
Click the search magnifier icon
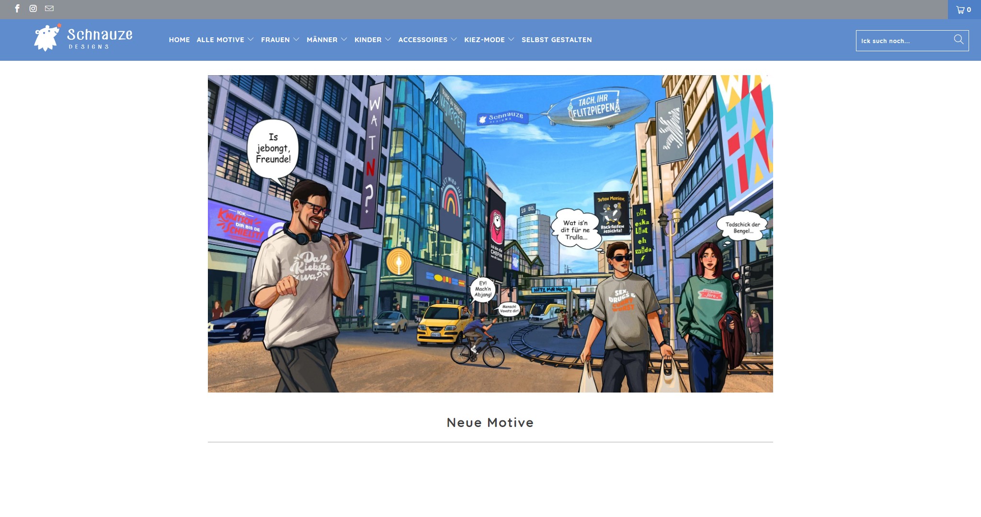click(958, 40)
